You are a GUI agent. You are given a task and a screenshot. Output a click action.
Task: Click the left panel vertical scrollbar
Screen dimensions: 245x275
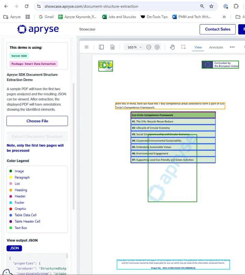click(x=73, y=146)
